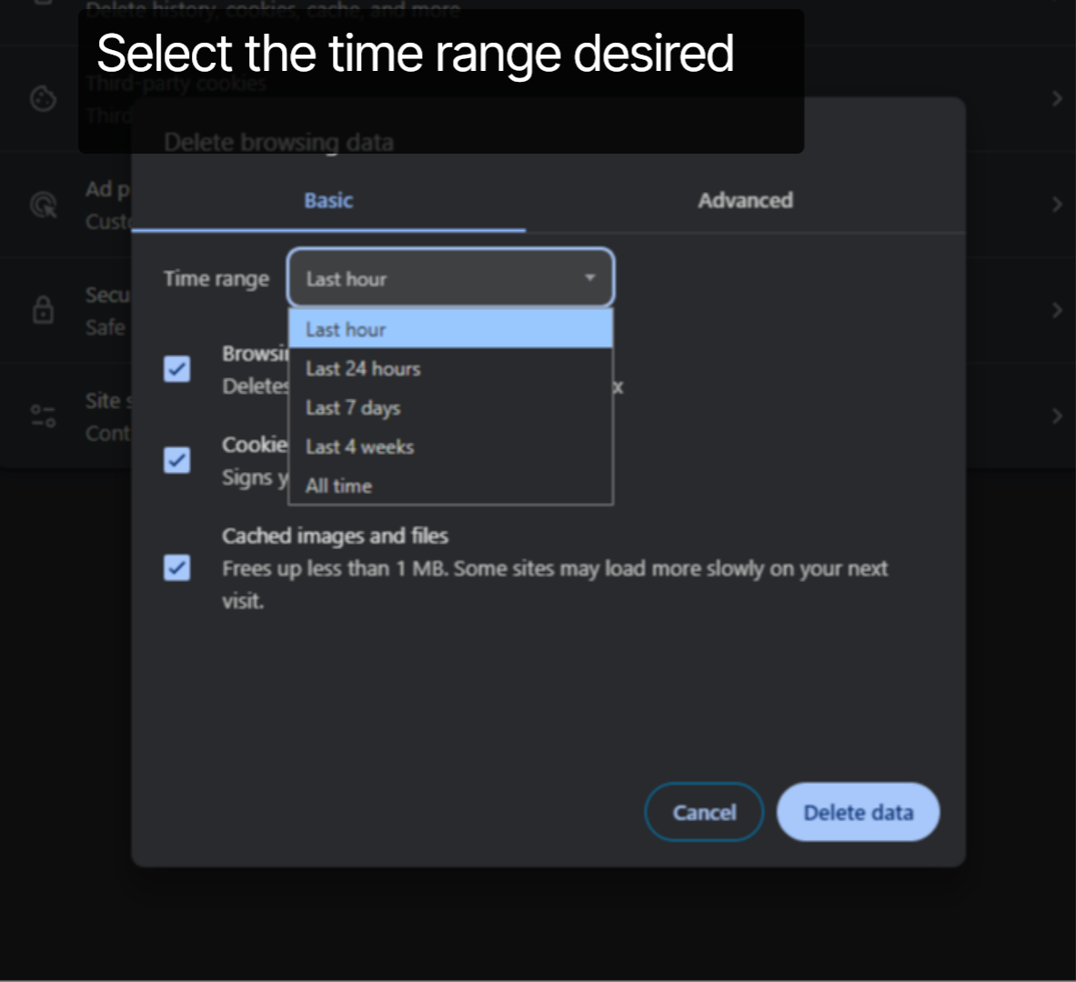Open the Time range combo box

click(x=450, y=278)
